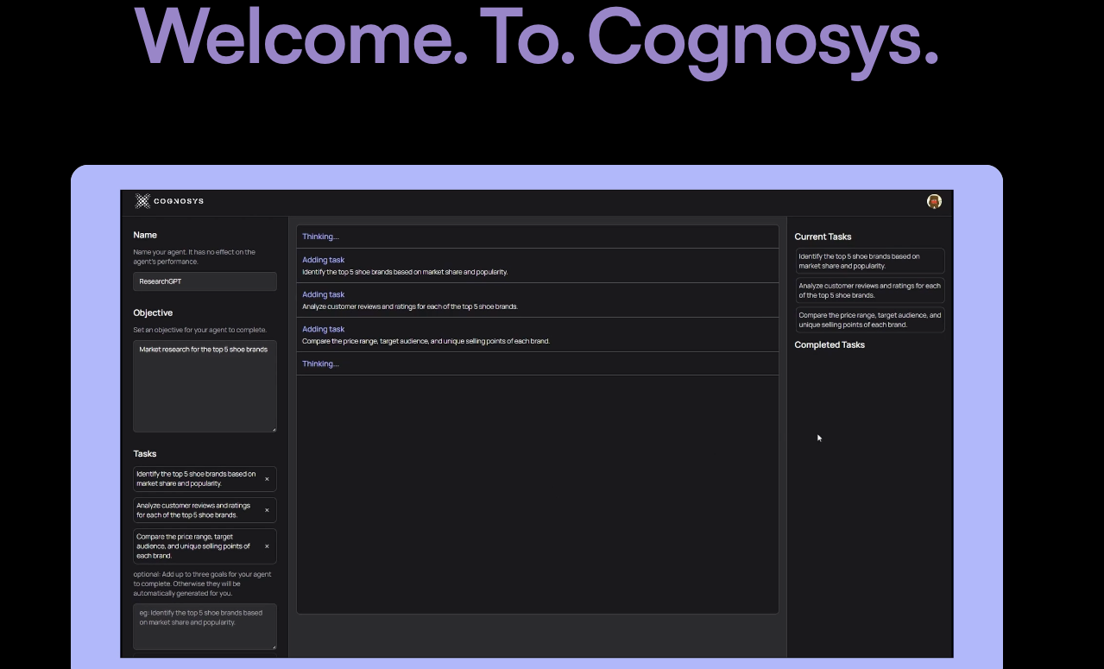Remove the 'Analyze customer reviews' task

pos(267,510)
